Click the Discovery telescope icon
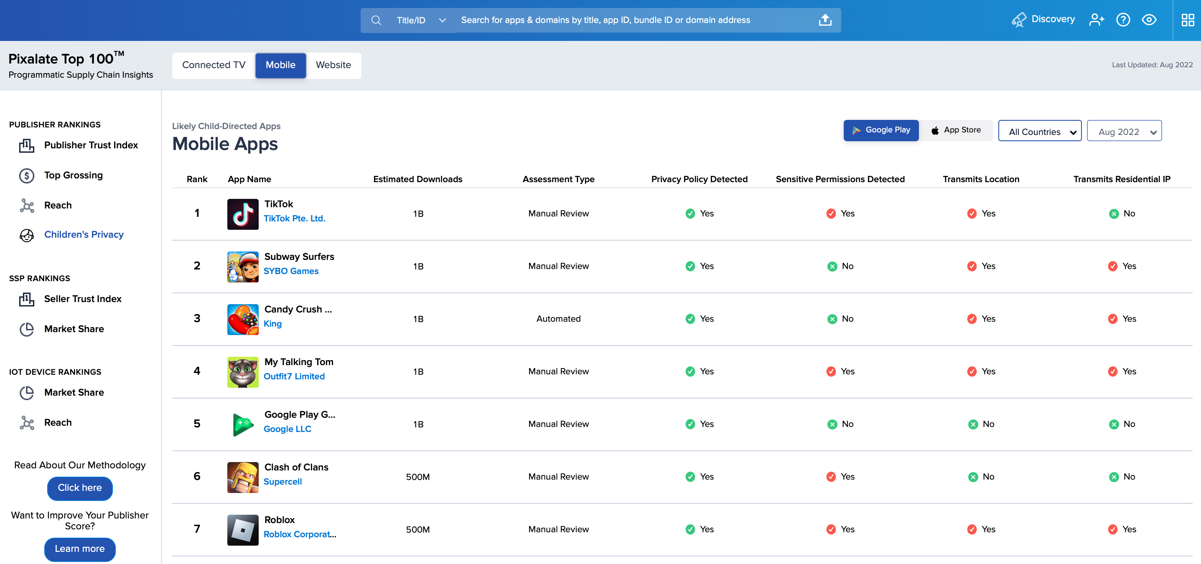Image resolution: width=1201 pixels, height=564 pixels. click(x=1019, y=20)
